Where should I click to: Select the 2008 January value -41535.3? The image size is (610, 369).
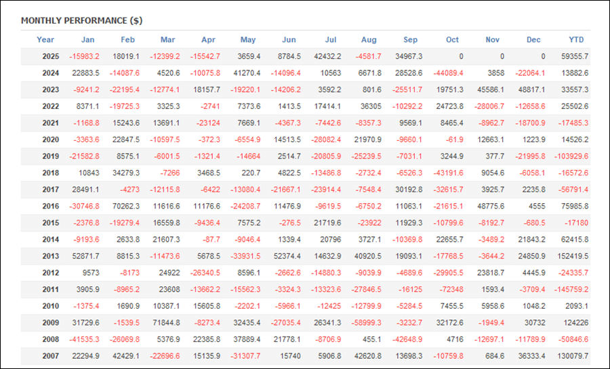(85, 340)
